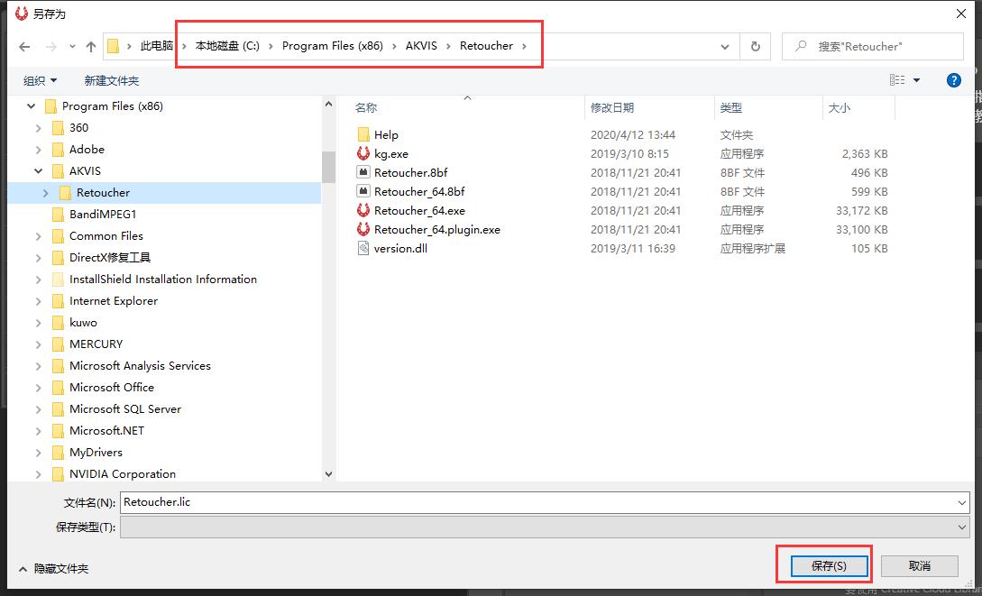This screenshot has width=982, height=596.
Task: Click 取消 to cancel
Action: tap(920, 566)
